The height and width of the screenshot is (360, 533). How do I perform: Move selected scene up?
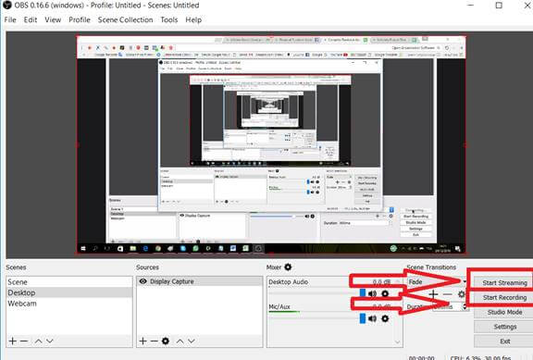pos(39,341)
